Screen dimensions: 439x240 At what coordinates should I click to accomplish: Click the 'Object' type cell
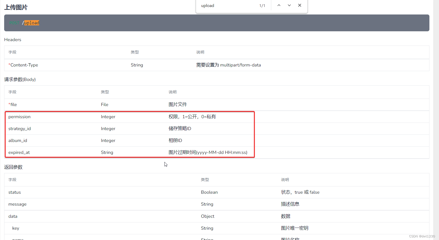coord(208,216)
